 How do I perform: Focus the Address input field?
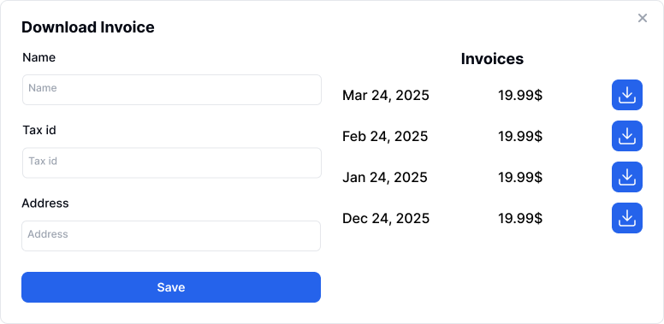[171, 236]
